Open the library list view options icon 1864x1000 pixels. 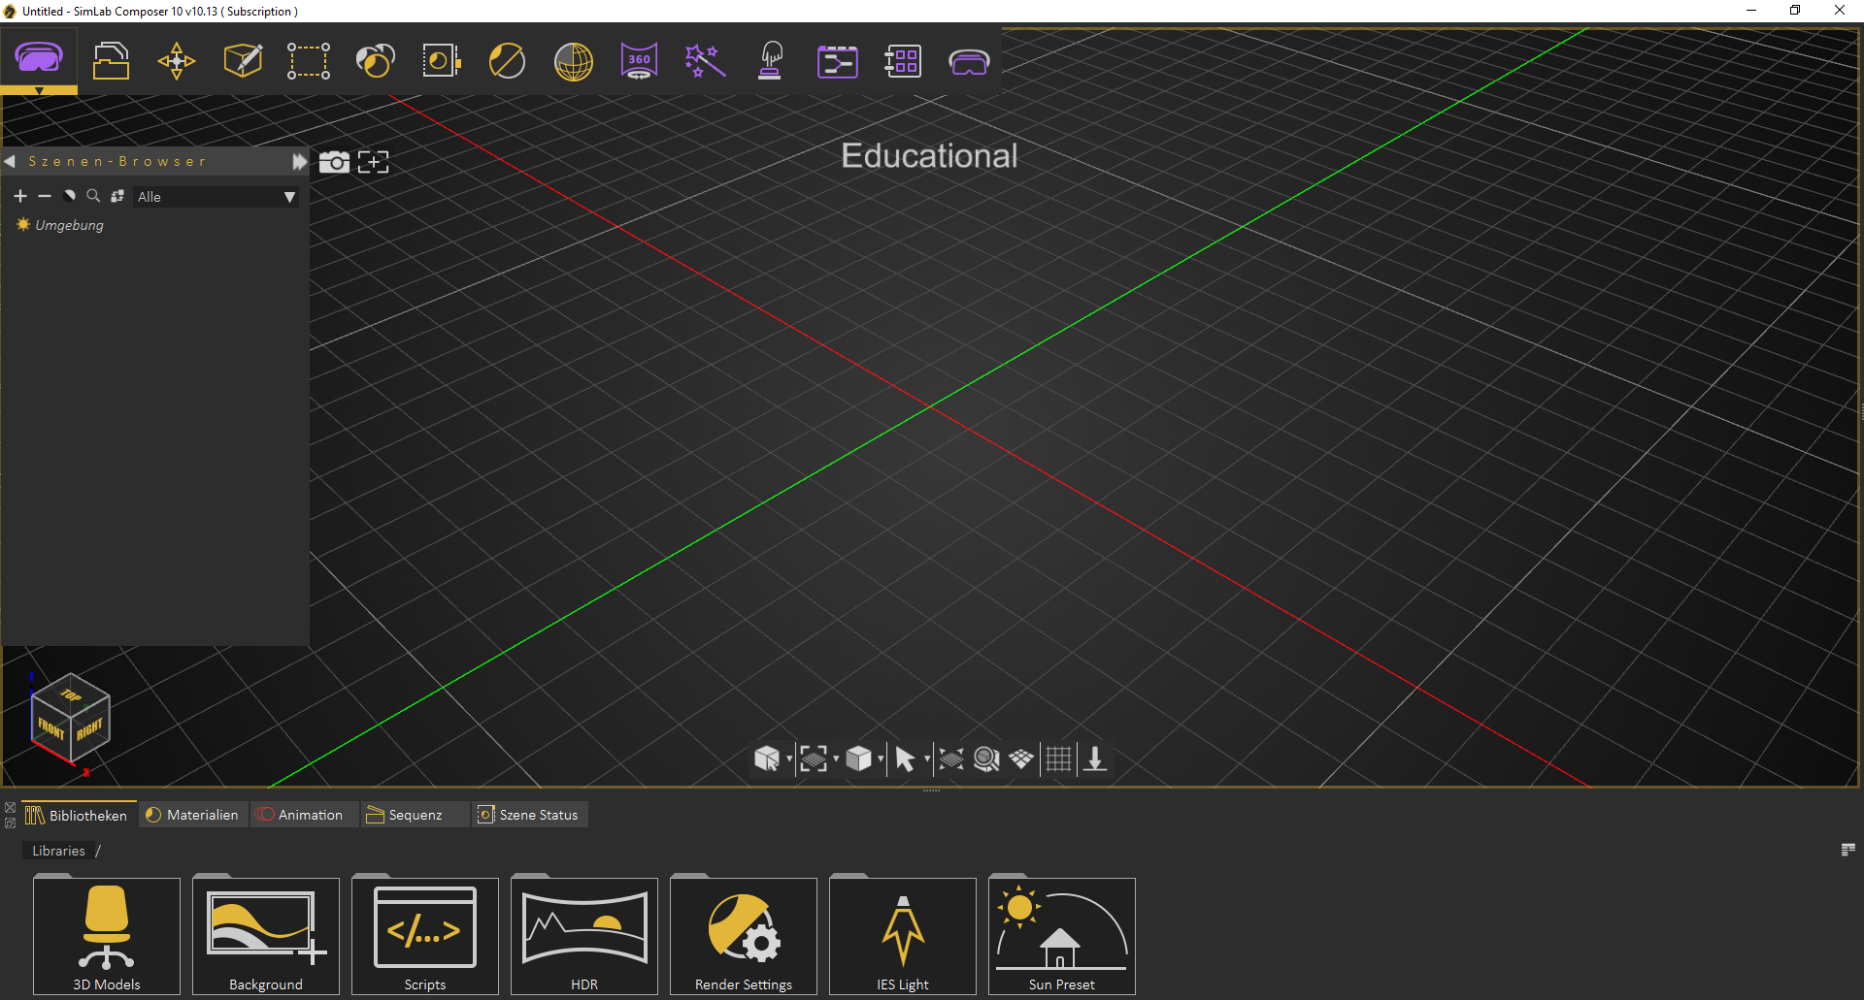pyautogui.click(x=1847, y=850)
